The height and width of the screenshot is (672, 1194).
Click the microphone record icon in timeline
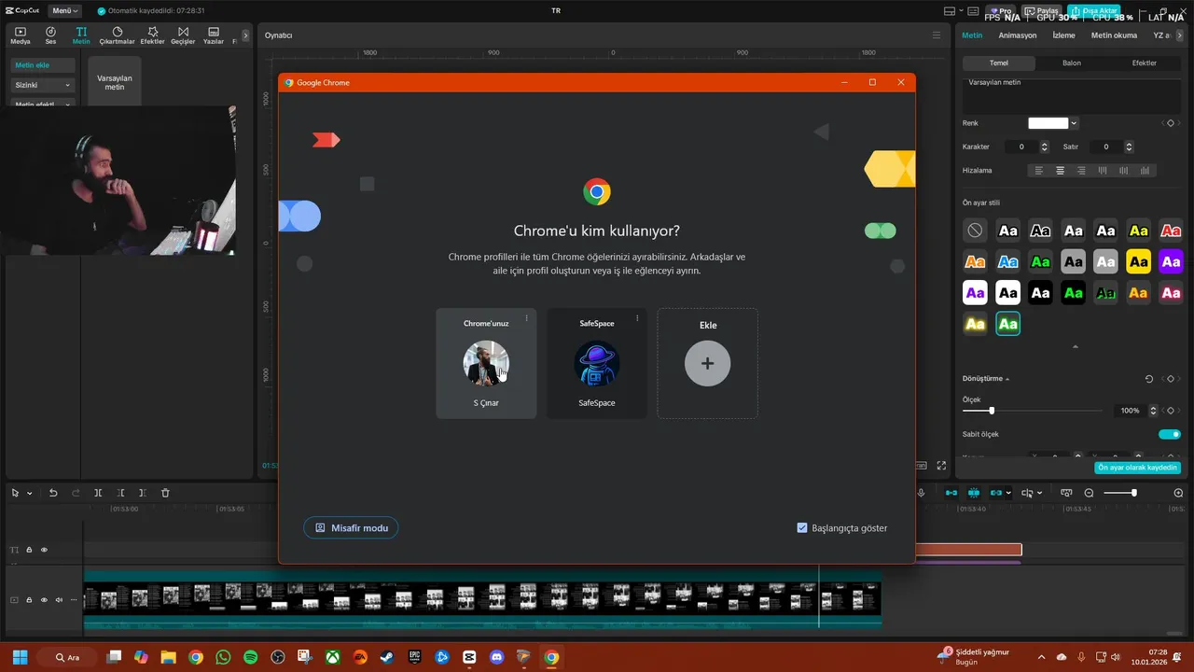point(922,493)
